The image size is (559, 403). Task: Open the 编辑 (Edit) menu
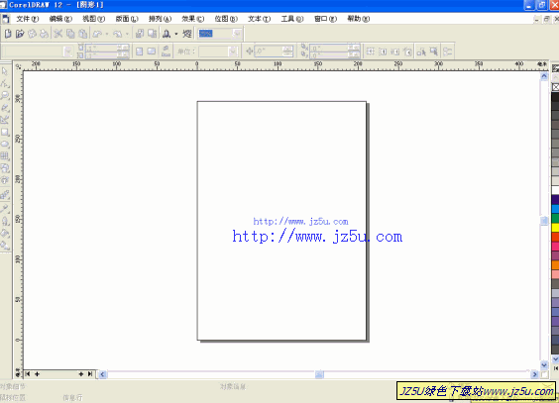click(60, 19)
